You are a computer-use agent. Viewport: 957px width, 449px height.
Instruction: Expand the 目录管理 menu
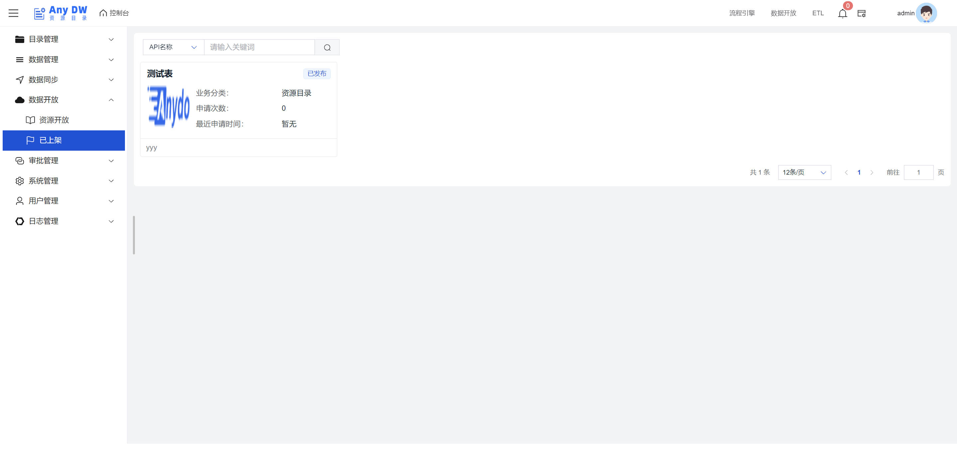[64, 39]
